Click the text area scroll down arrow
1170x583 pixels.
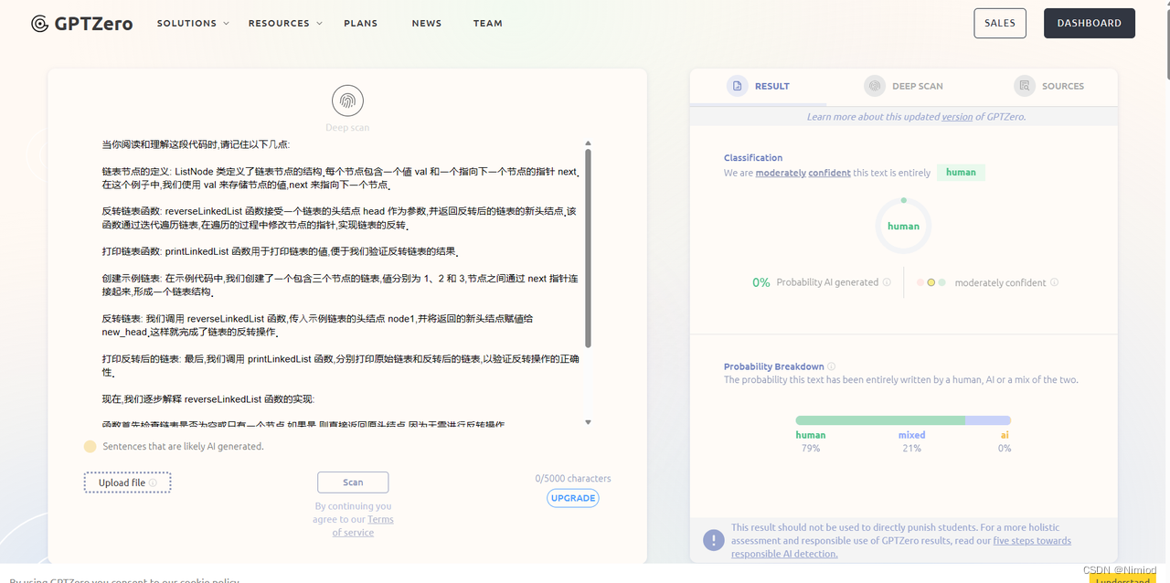coord(588,422)
